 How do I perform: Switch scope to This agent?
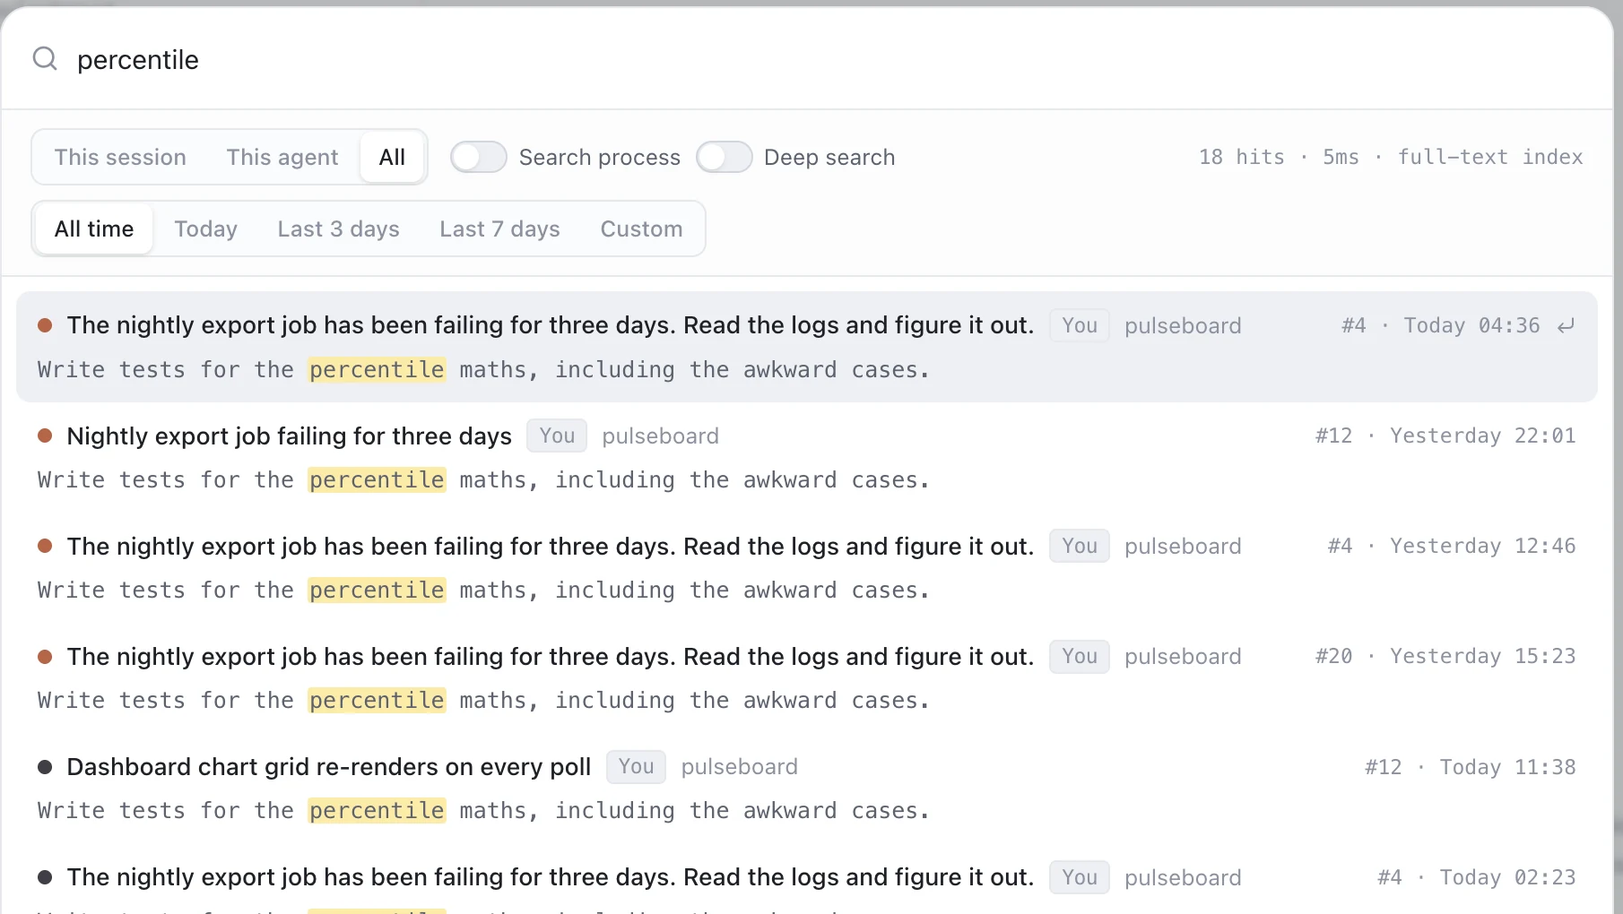pyautogui.click(x=282, y=158)
